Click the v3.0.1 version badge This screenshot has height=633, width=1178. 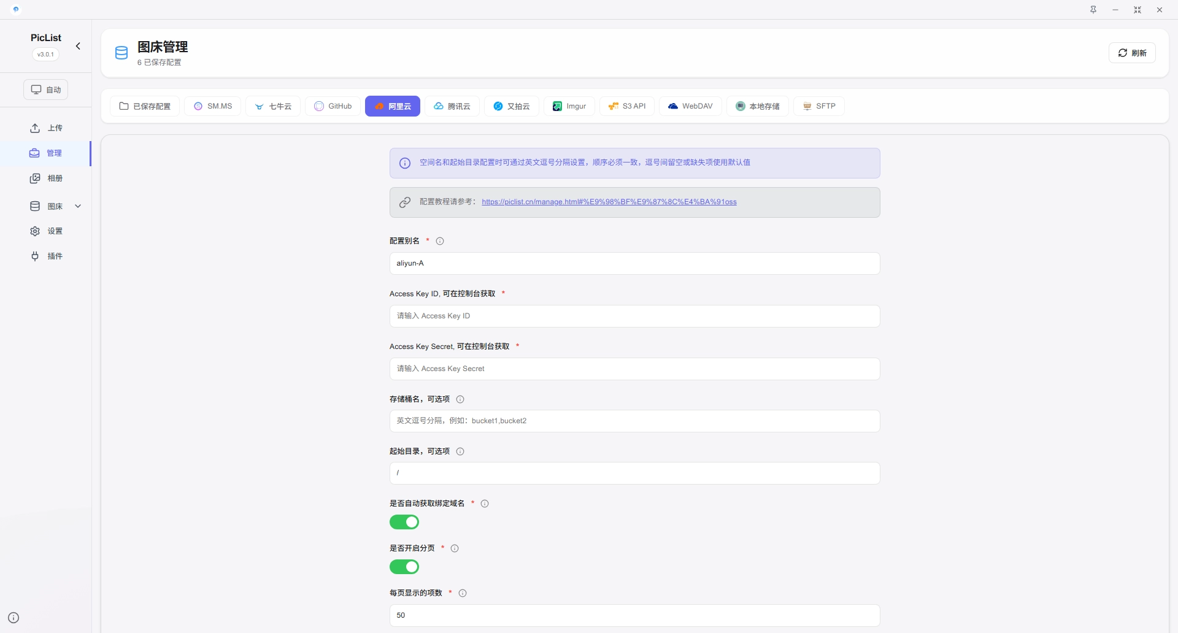coord(45,54)
